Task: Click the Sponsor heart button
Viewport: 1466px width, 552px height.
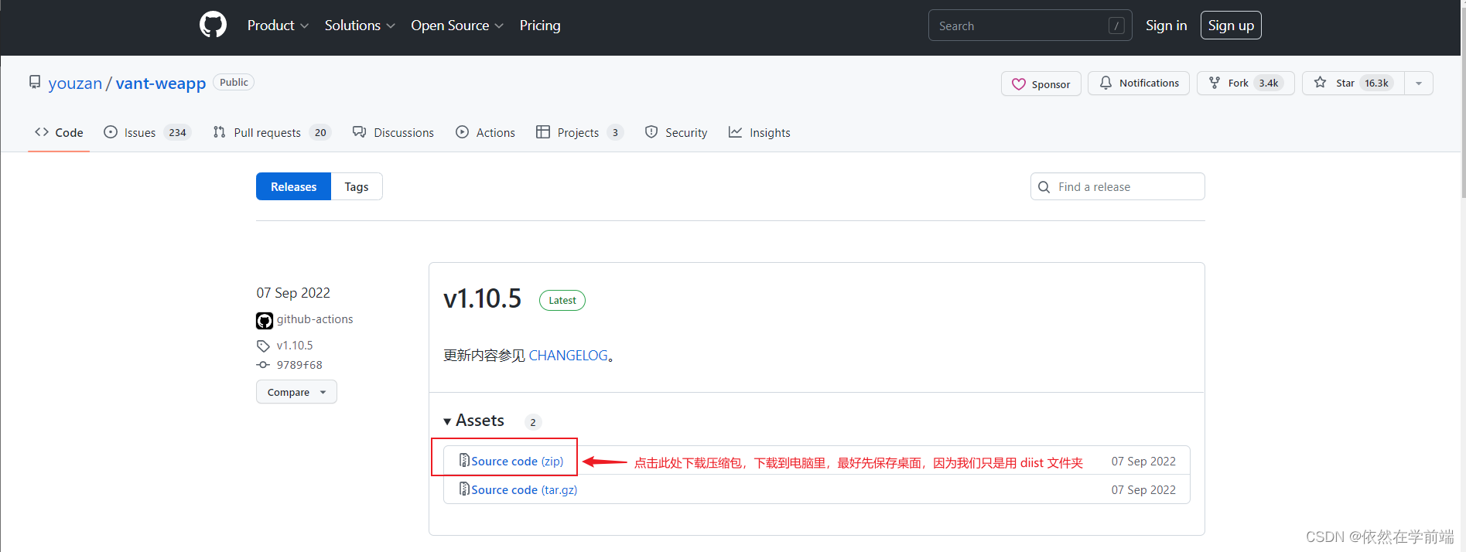Action: (1041, 83)
